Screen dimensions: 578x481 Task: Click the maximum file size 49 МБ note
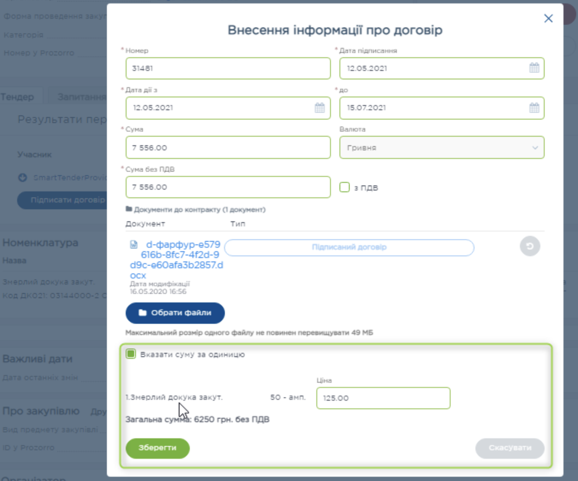coord(249,333)
